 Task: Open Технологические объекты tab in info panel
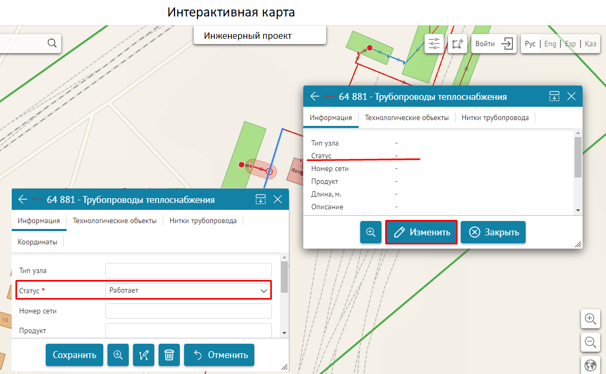coord(406,117)
